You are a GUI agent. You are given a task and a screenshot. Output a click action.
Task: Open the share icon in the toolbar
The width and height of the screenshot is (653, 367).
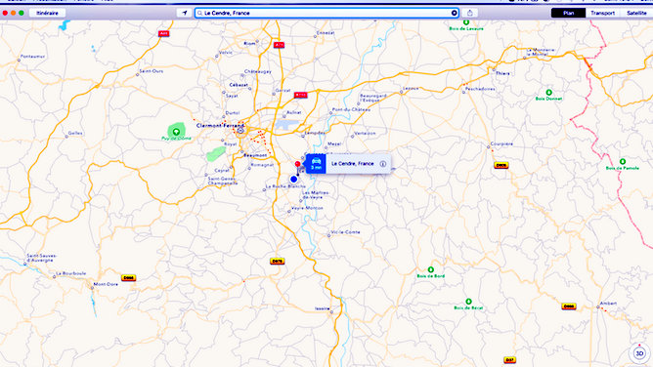[x=470, y=13]
